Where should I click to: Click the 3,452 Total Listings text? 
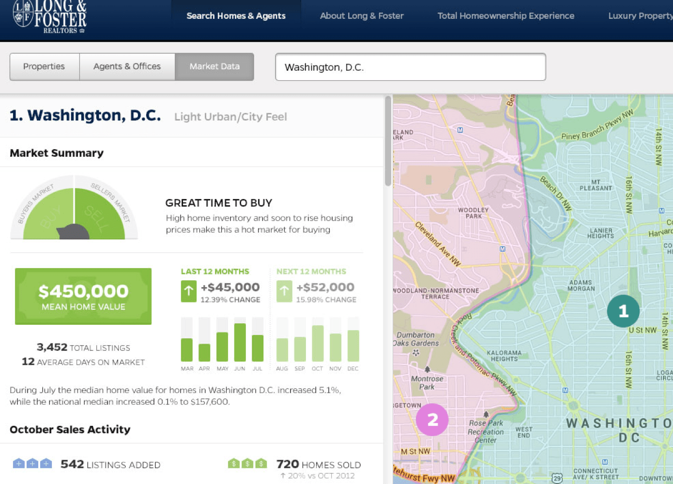click(83, 348)
